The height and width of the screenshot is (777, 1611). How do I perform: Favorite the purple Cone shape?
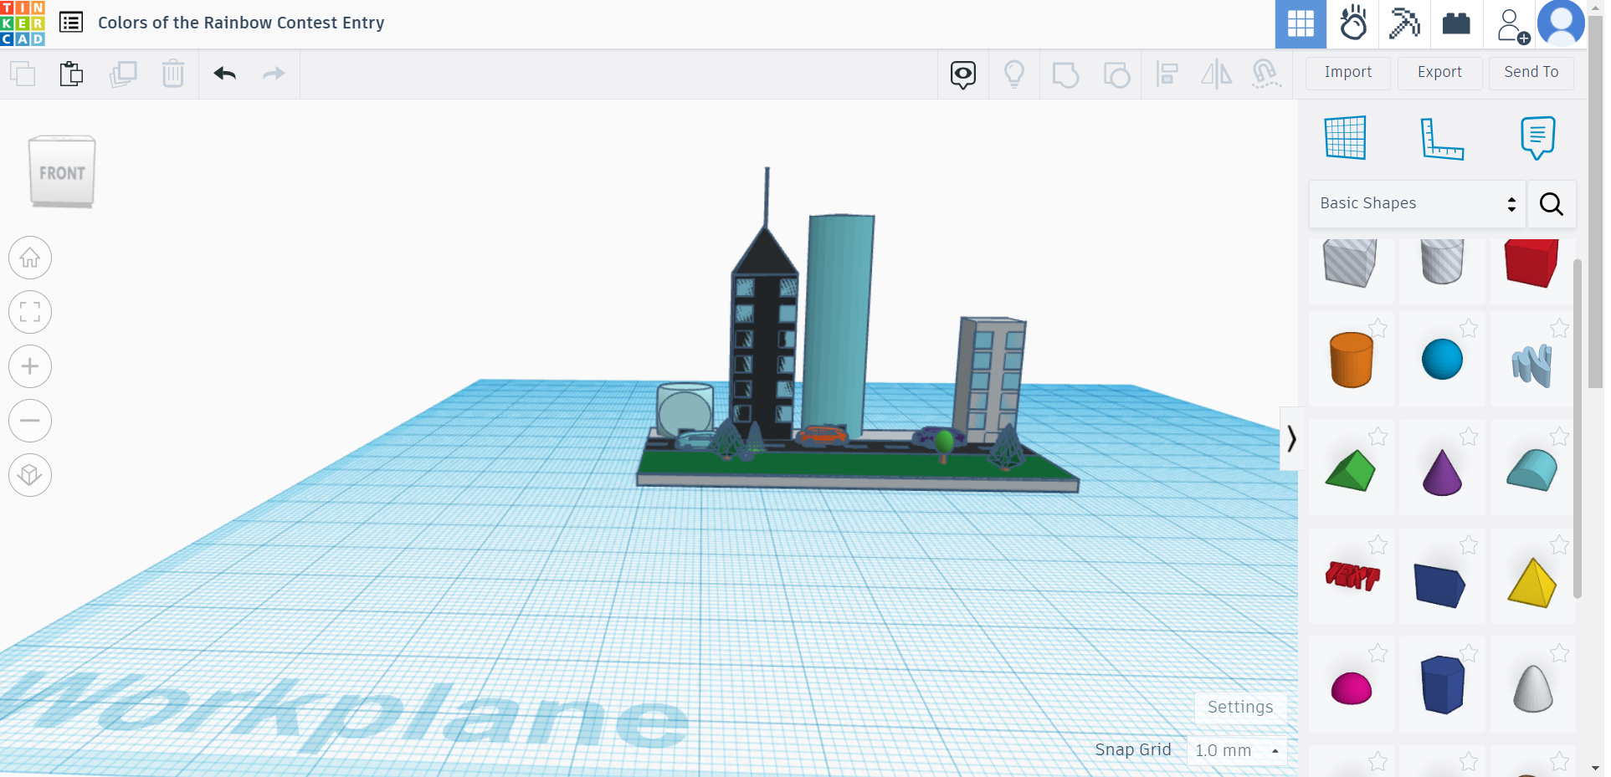click(x=1470, y=436)
